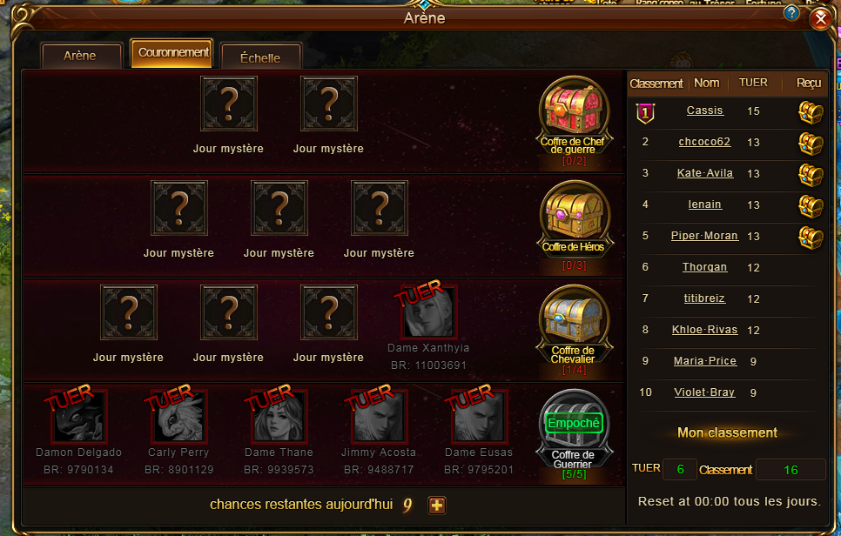Click Cassis's received reward chest icon

coord(811,112)
